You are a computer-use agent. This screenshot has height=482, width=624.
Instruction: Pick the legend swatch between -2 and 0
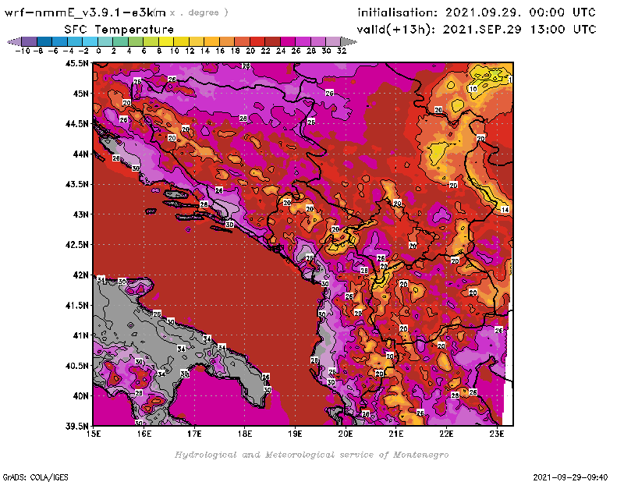click(90, 41)
